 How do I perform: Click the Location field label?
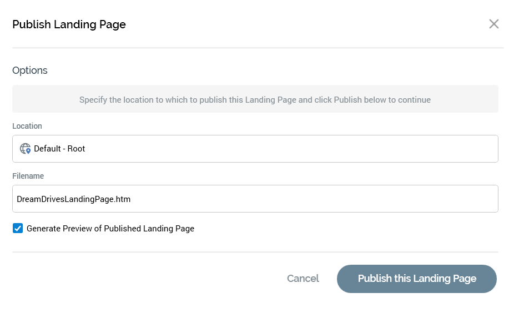pos(27,126)
